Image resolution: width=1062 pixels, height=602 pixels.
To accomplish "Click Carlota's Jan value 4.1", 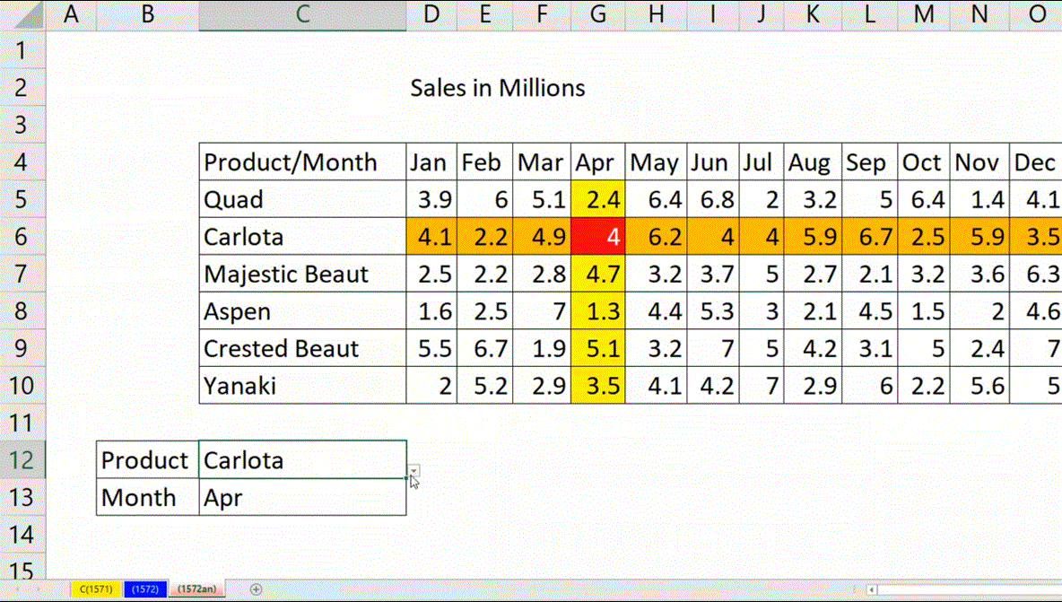I will 432,236.
